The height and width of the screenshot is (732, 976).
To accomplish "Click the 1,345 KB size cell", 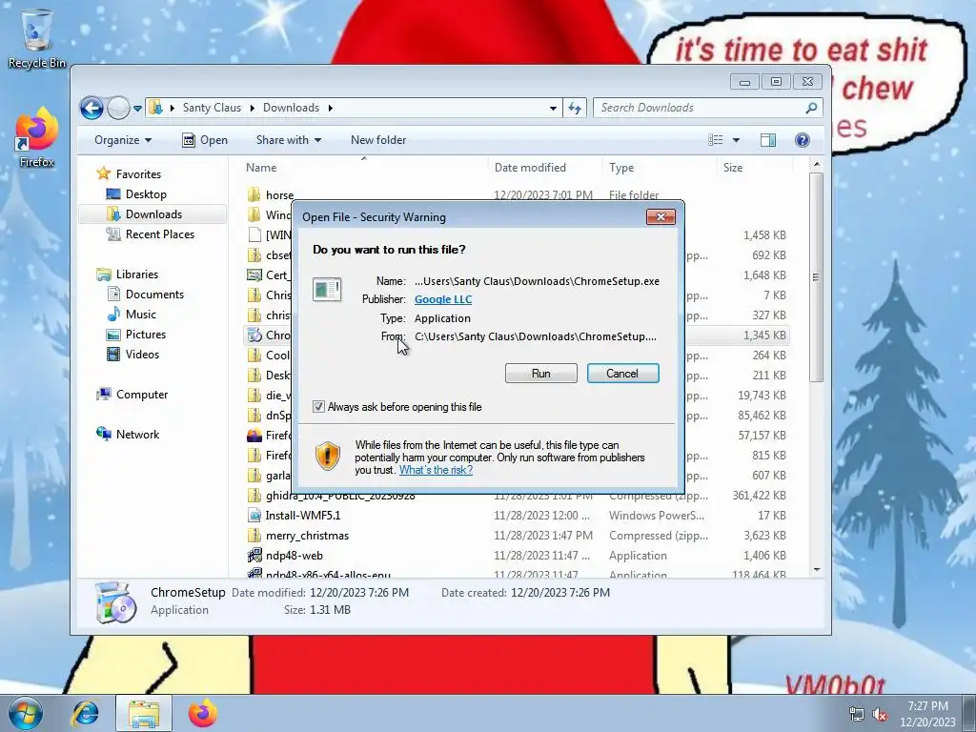I will pos(764,335).
